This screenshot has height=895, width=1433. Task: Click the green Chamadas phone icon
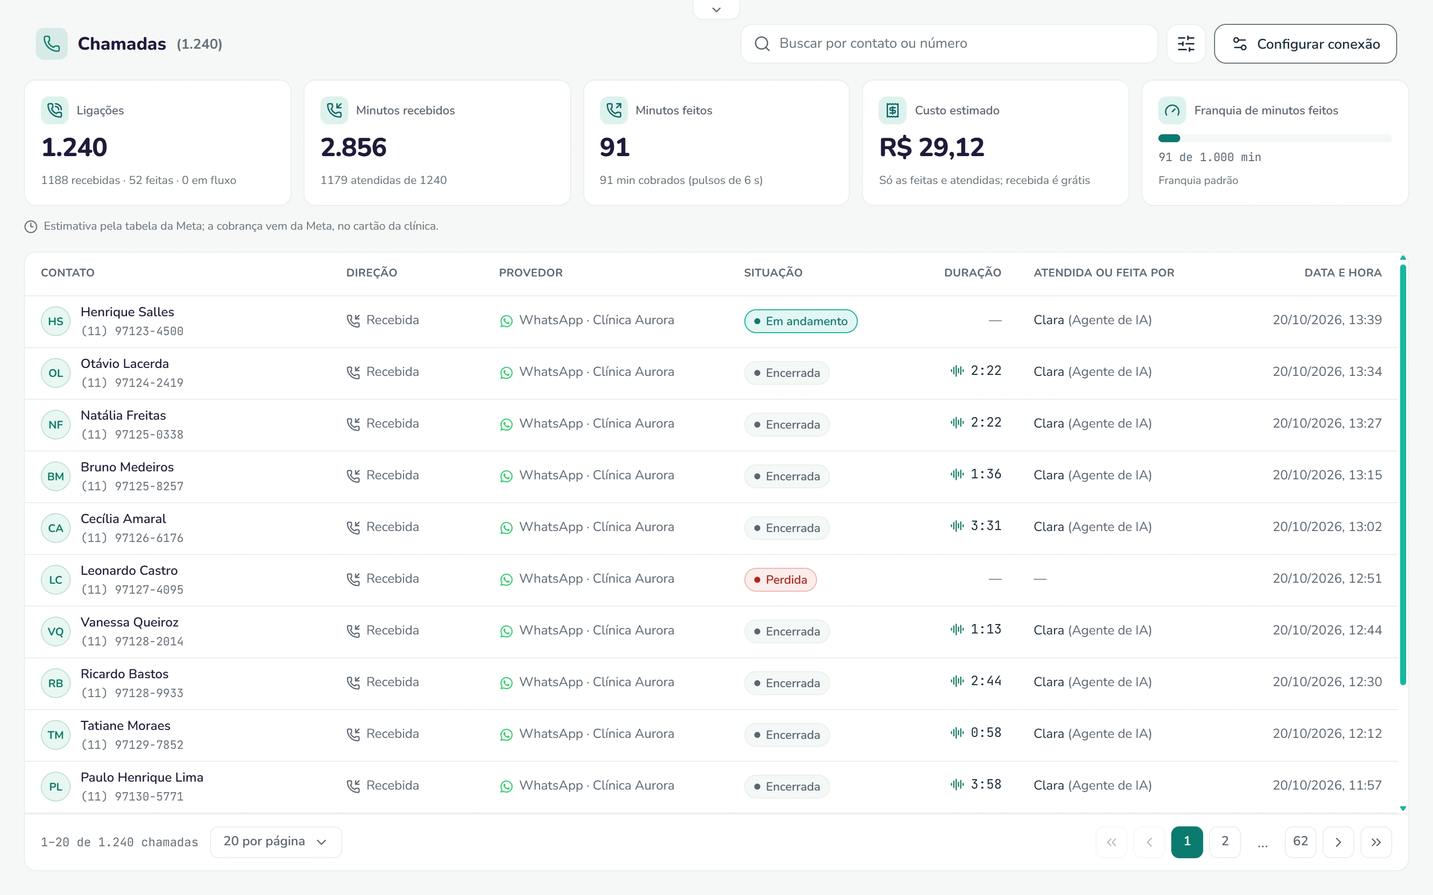(x=52, y=44)
